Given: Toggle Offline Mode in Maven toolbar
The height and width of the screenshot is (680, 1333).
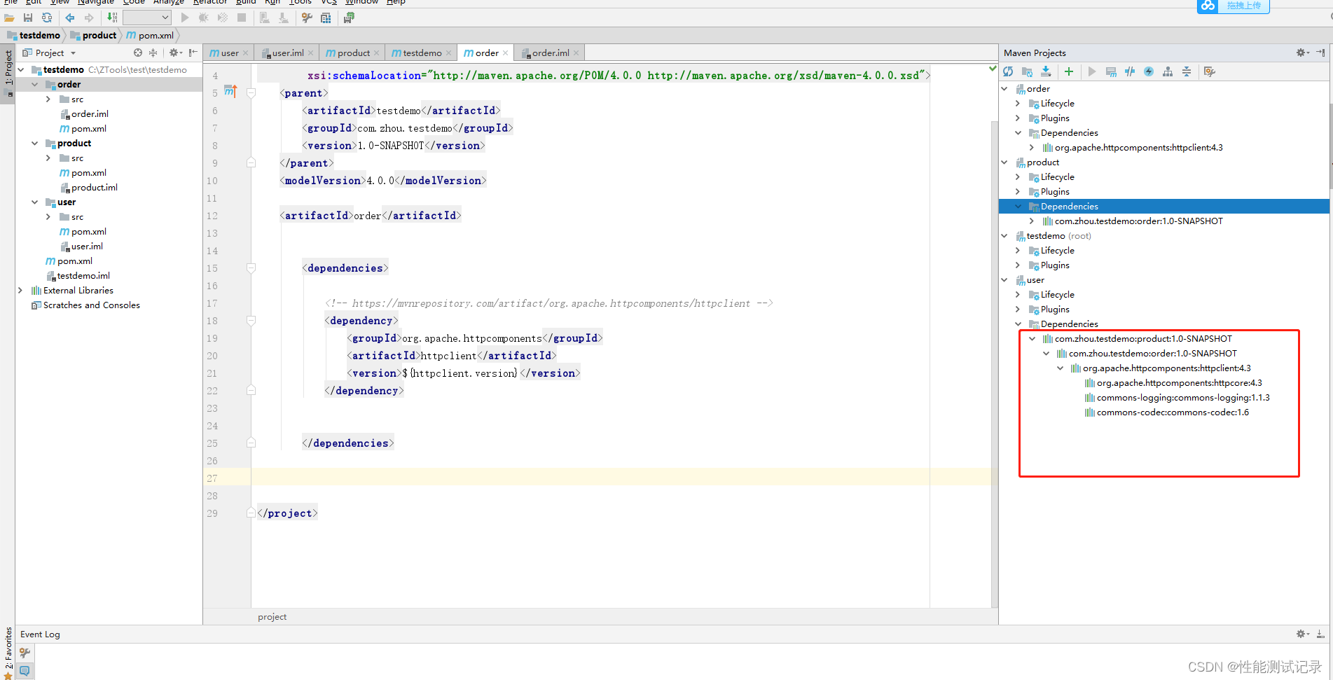Looking at the screenshot, I should coord(1130,71).
